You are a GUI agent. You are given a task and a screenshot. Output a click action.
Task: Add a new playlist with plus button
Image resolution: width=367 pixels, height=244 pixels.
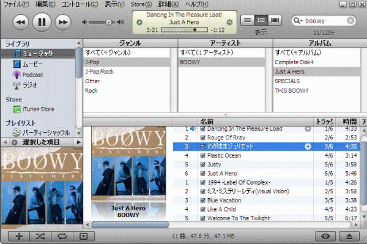(x=19, y=236)
